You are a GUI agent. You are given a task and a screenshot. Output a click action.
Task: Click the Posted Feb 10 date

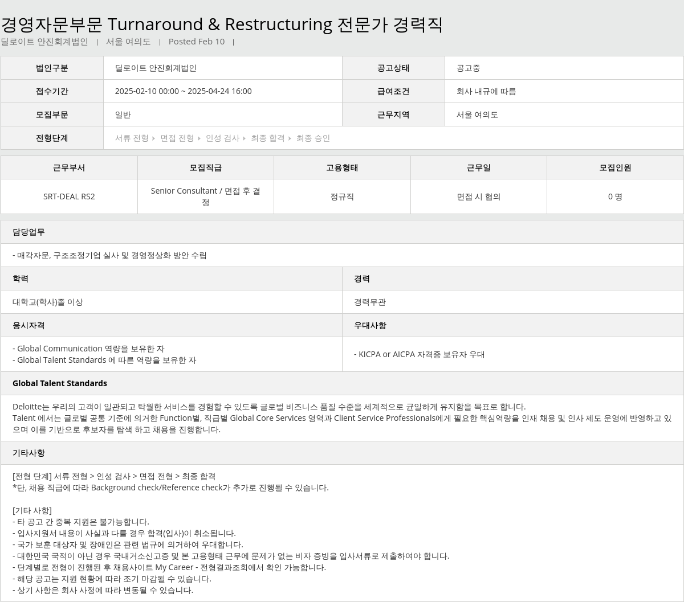tap(197, 42)
